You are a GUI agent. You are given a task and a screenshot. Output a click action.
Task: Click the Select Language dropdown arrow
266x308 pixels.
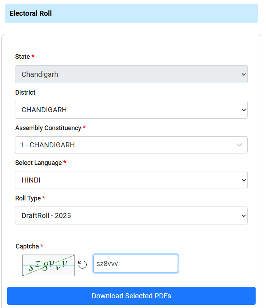[x=243, y=180]
